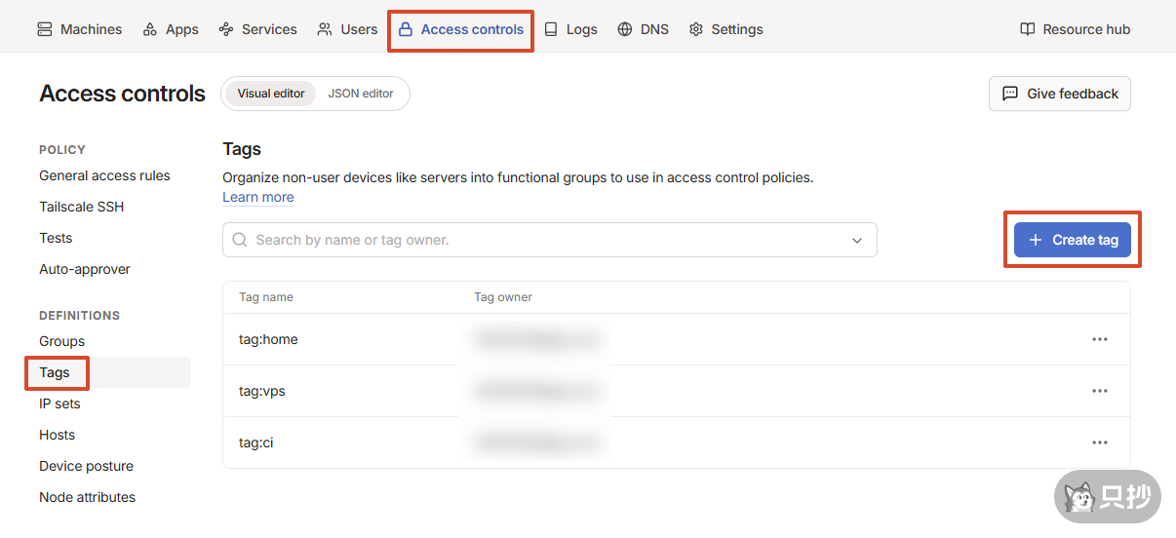Switch to JSON editor mode
The width and height of the screenshot is (1176, 538).
pos(361,94)
